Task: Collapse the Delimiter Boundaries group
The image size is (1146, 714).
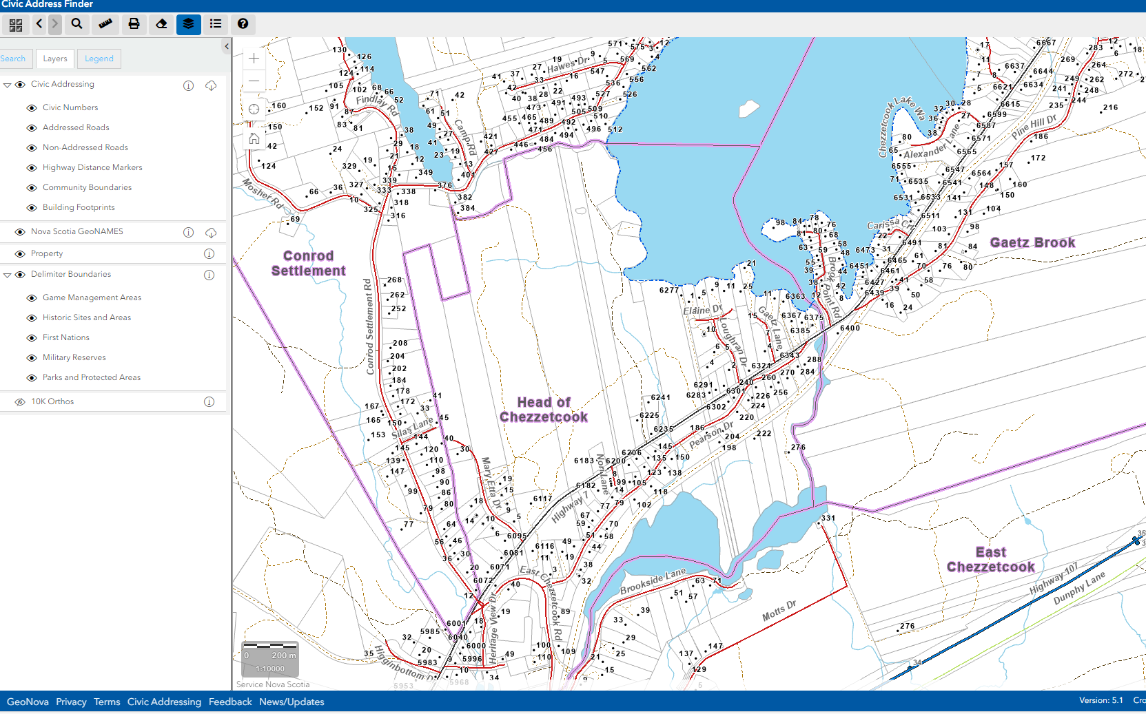Action: 8,275
